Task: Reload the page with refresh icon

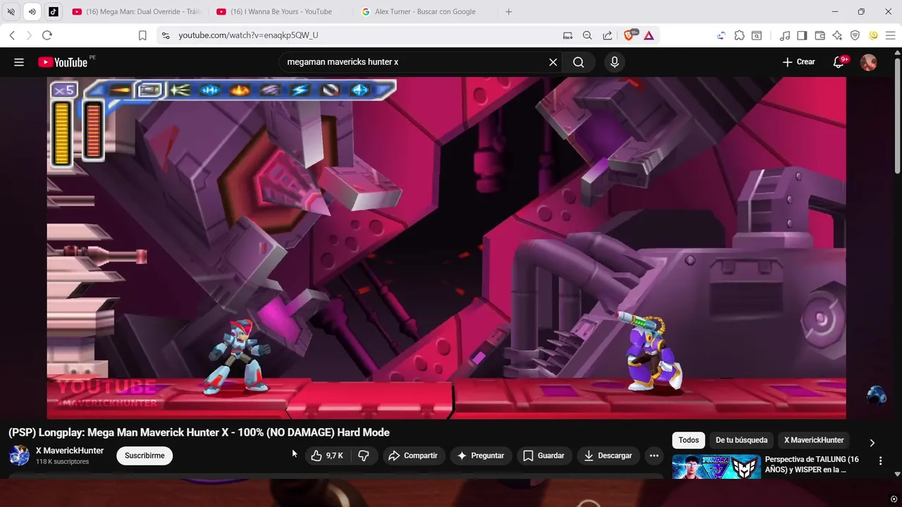Action: pyautogui.click(x=47, y=35)
